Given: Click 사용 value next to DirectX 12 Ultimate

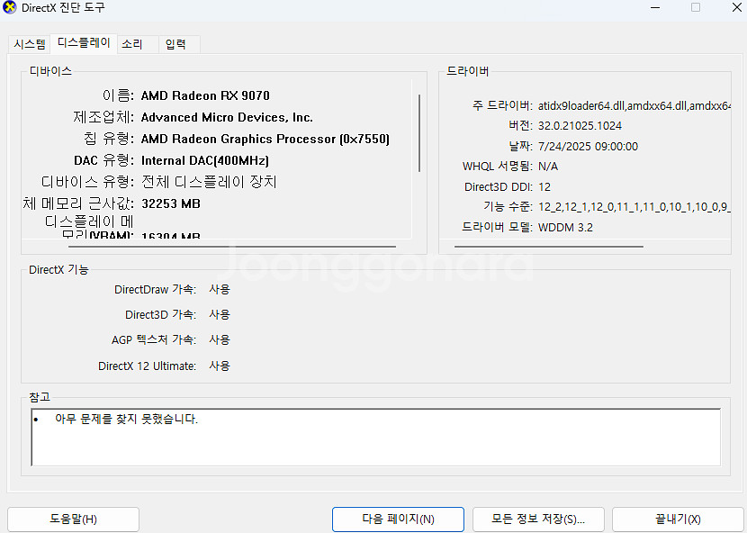Looking at the screenshot, I should click(x=220, y=366).
